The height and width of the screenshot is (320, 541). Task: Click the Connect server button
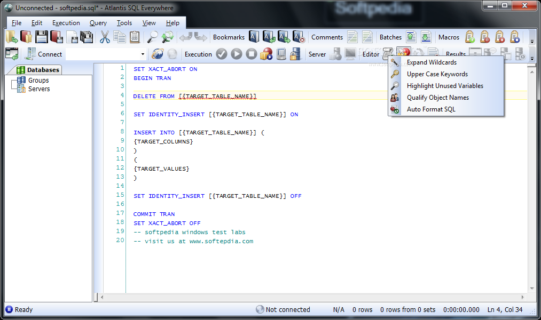pyautogui.click(x=43, y=54)
